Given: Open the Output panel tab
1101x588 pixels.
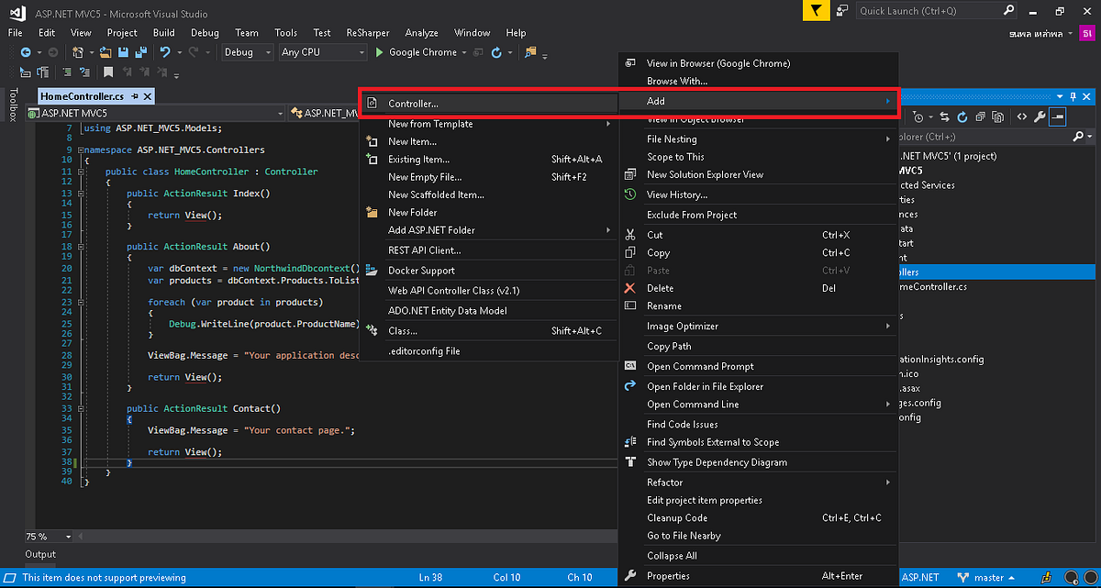Looking at the screenshot, I should pyautogui.click(x=40, y=555).
